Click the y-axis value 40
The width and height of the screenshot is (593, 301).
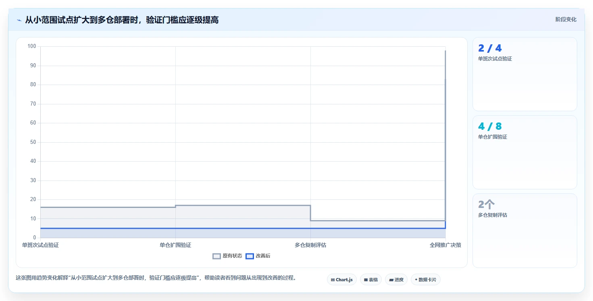point(33,161)
